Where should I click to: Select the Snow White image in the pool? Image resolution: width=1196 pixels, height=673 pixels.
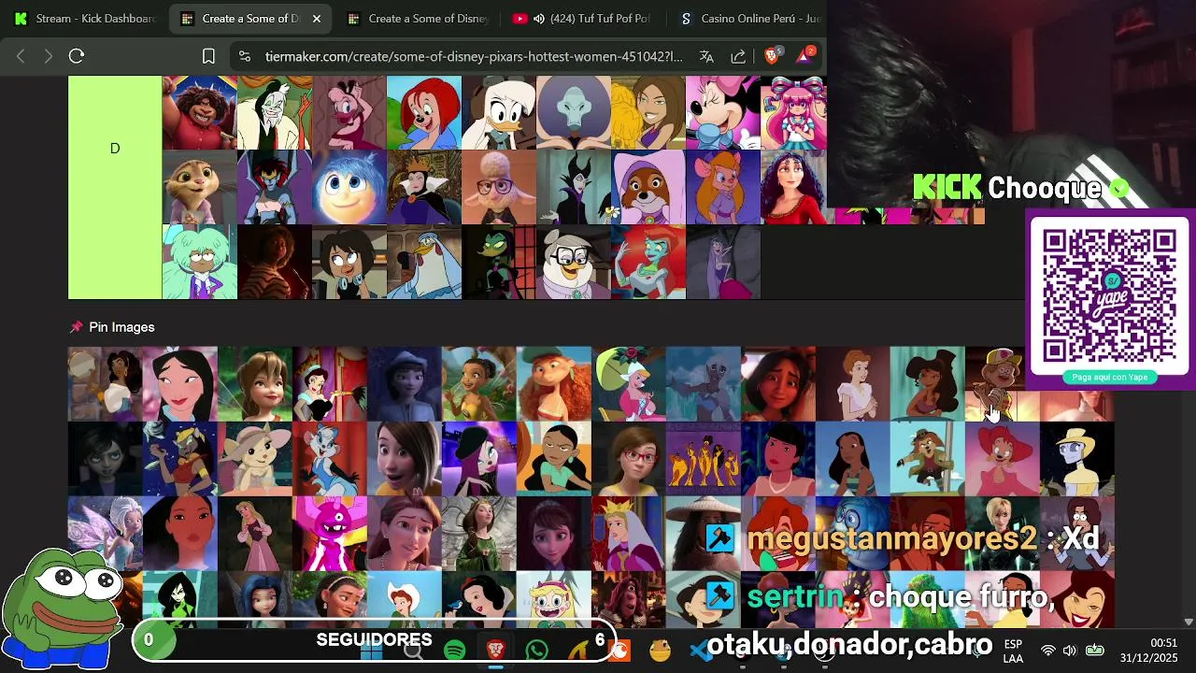[x=479, y=598]
